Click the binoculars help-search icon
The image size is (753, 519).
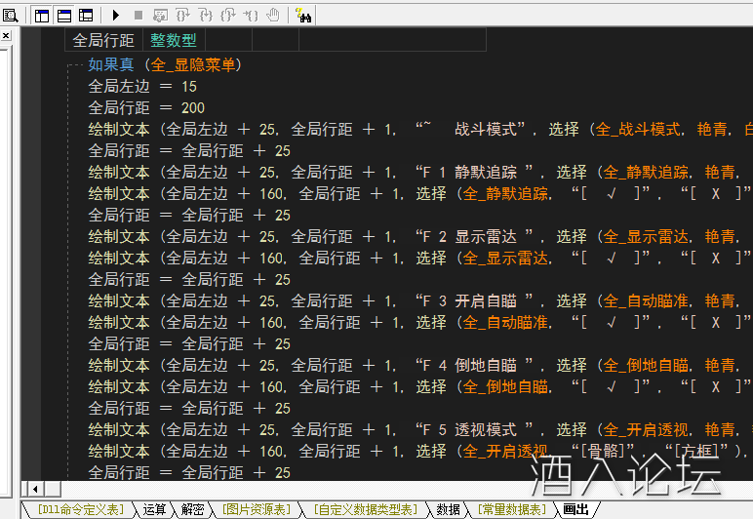click(302, 15)
